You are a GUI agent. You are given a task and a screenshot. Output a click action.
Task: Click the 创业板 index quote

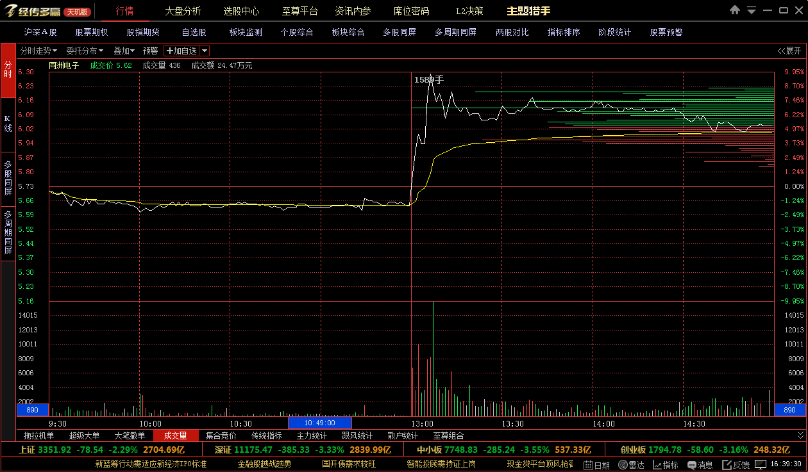click(705, 450)
